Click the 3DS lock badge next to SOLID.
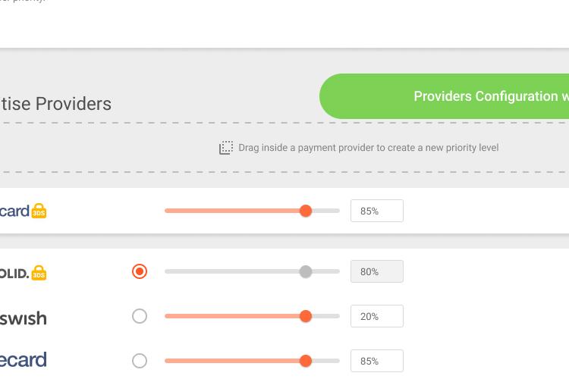This screenshot has height=379, width=569. coord(39,273)
